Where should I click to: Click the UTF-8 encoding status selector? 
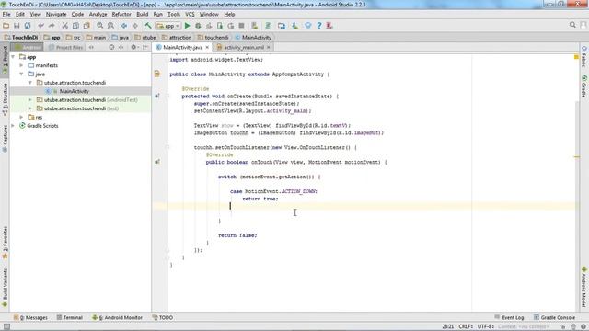(485, 326)
